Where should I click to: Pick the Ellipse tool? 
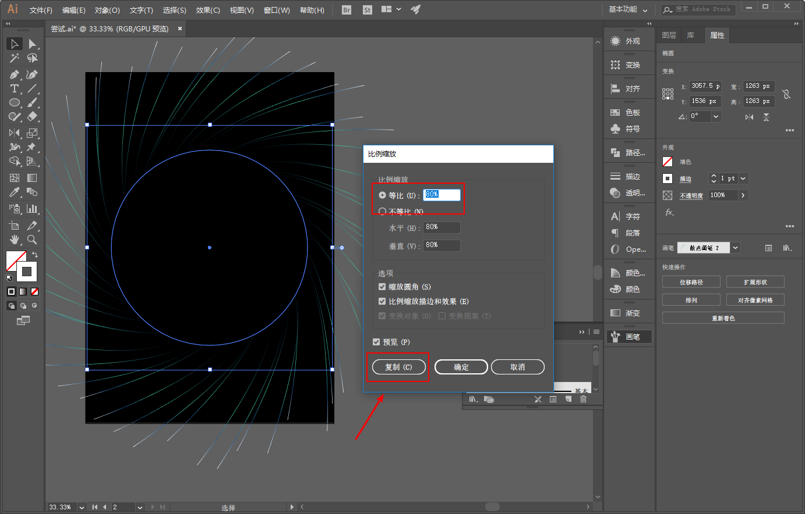point(14,103)
